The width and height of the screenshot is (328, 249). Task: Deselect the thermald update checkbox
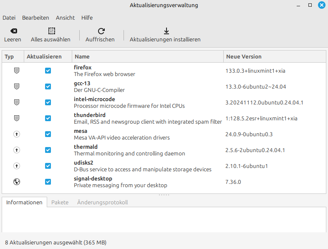pos(48,150)
